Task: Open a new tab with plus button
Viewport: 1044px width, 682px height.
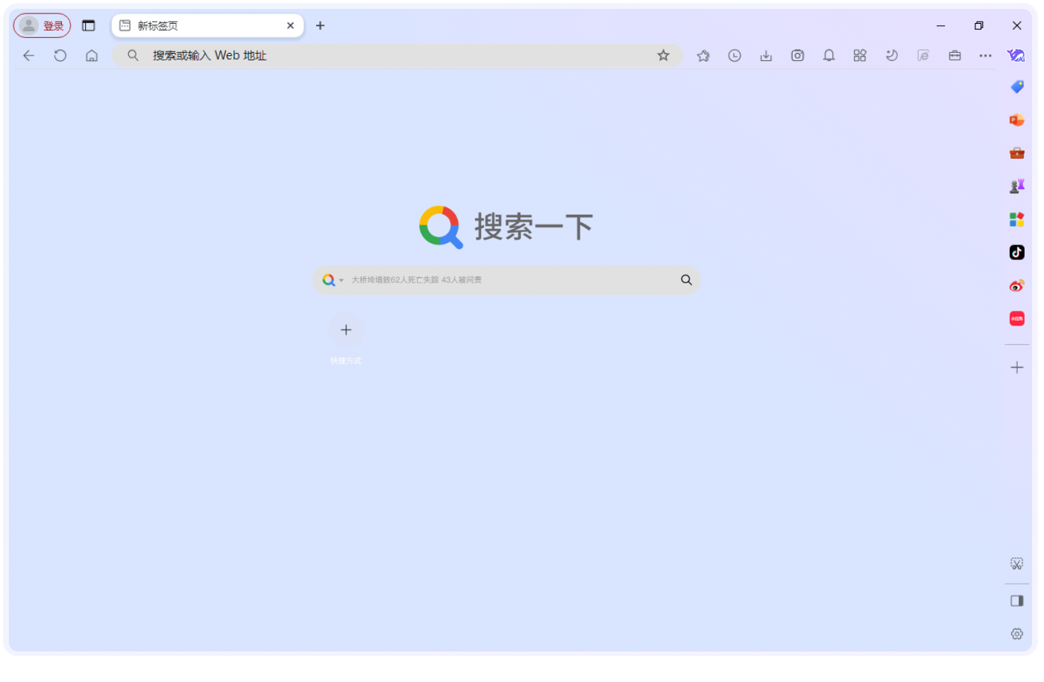Action: [320, 25]
